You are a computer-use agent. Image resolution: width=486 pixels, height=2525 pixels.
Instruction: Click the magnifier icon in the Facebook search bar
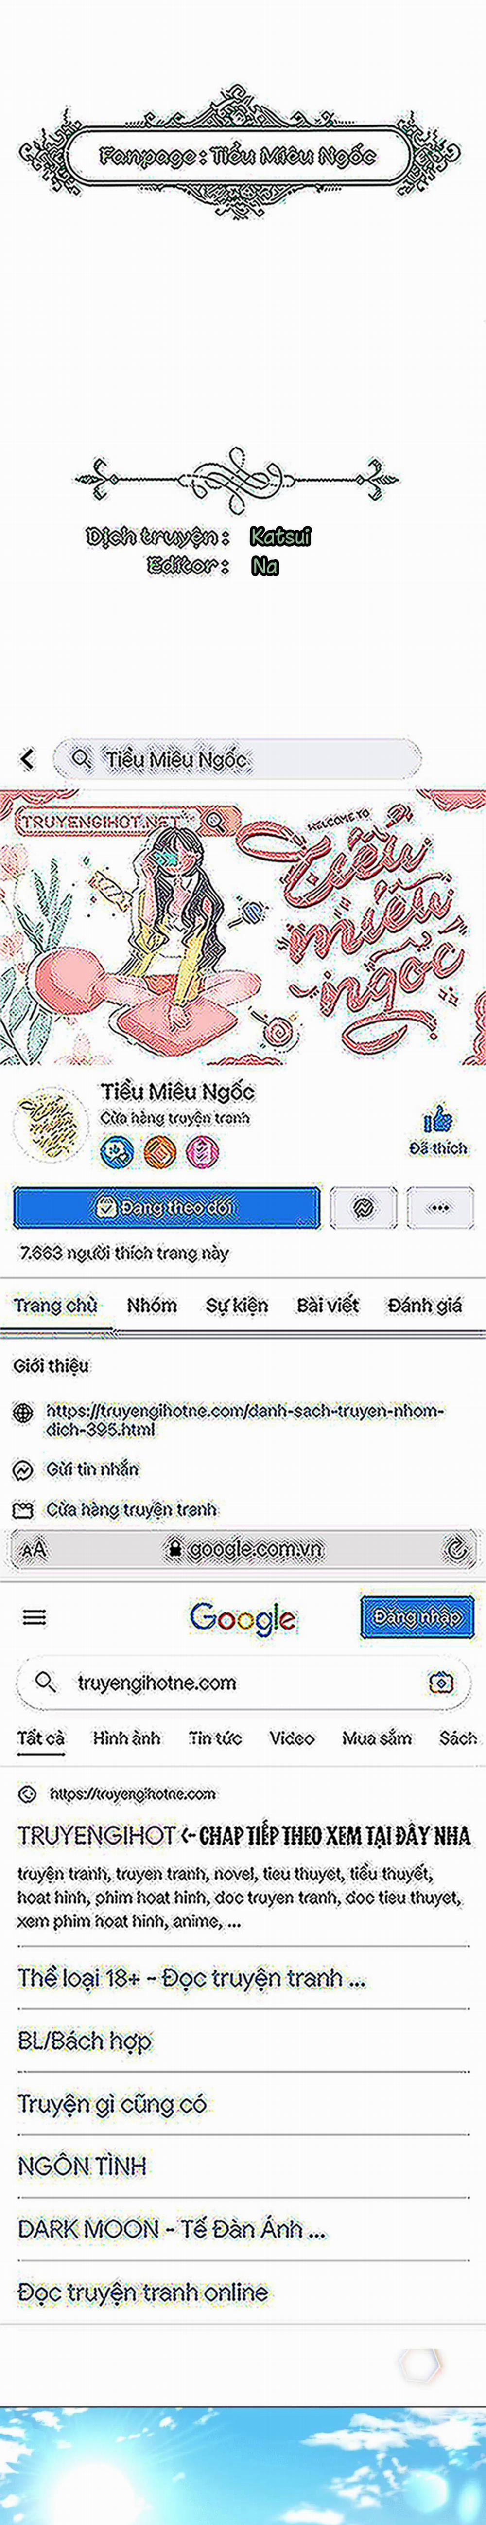81,759
